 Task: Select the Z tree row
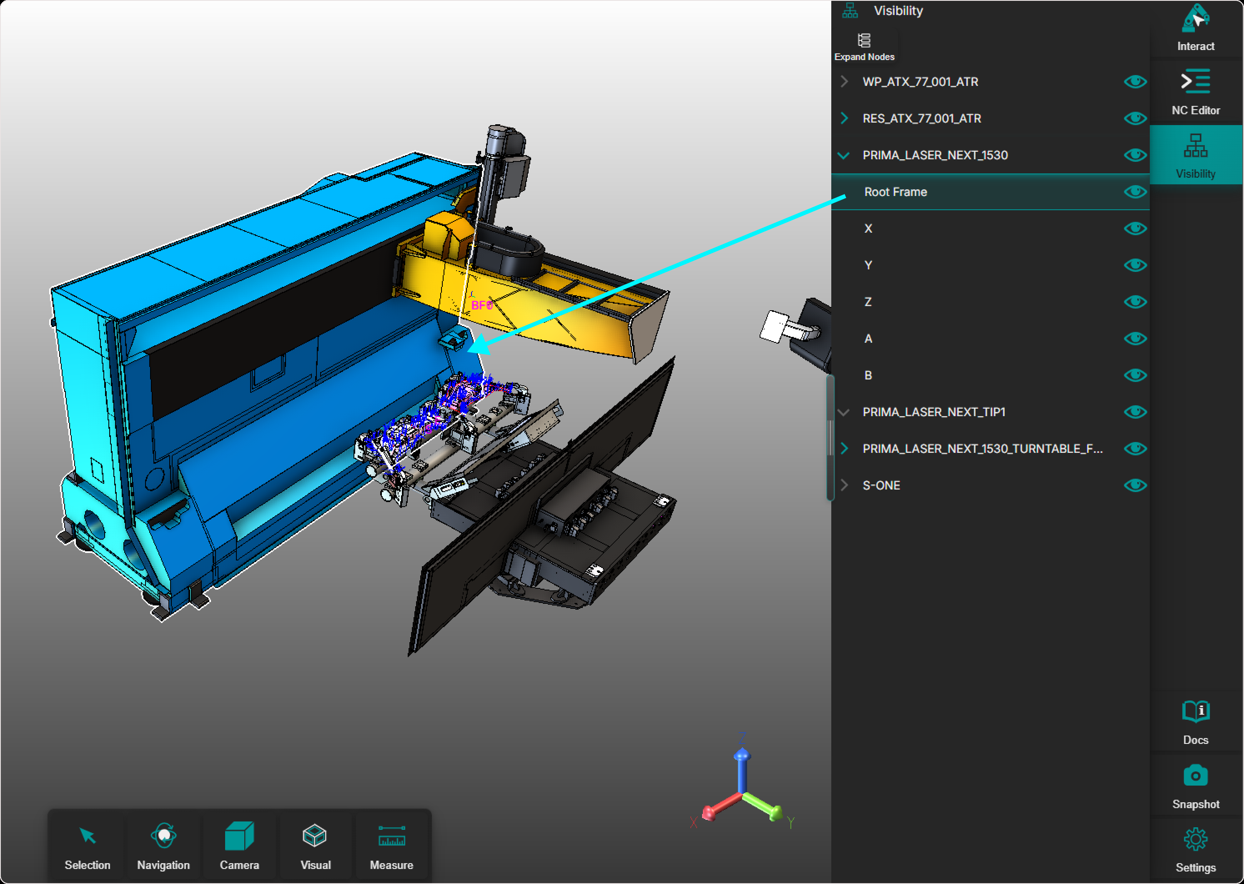(x=990, y=301)
